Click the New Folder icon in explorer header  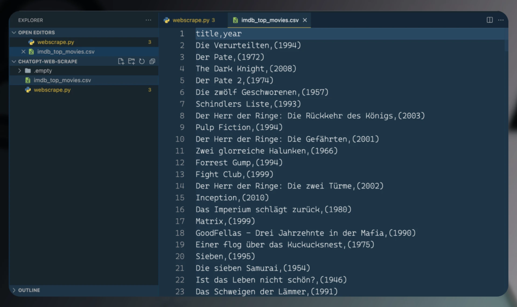coord(131,62)
